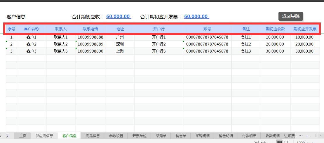Click the 期初应开发票 column header
Viewport: 324px width, 143px height.
pos(305,29)
